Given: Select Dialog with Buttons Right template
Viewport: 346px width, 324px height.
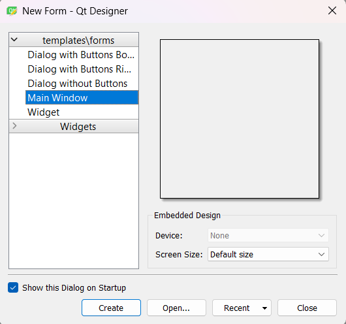Looking at the screenshot, I should pos(82,69).
